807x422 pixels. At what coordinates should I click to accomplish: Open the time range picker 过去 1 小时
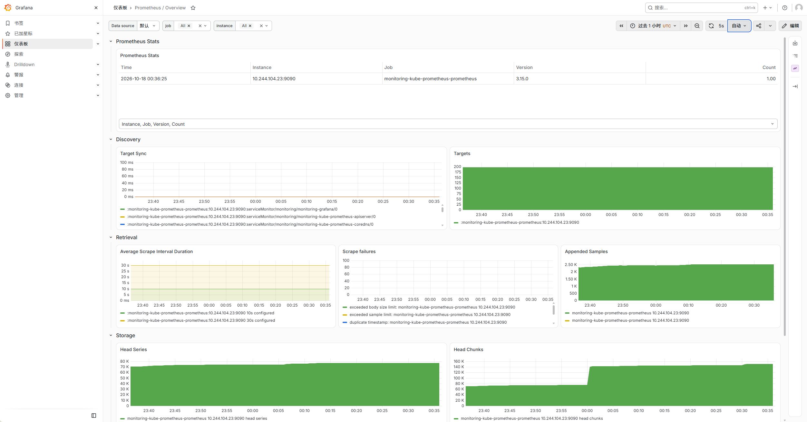point(653,26)
